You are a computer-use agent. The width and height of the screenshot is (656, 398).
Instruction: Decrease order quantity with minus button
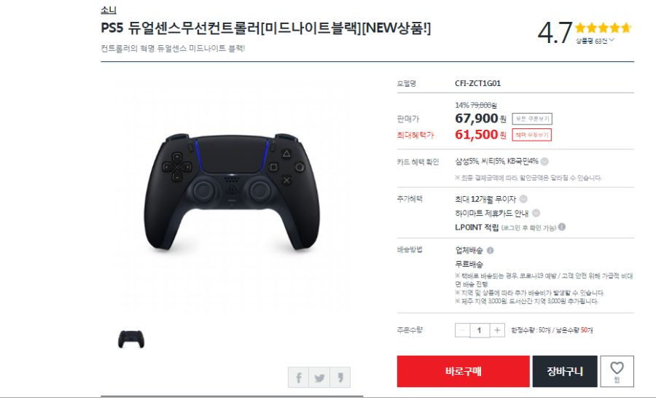click(462, 330)
